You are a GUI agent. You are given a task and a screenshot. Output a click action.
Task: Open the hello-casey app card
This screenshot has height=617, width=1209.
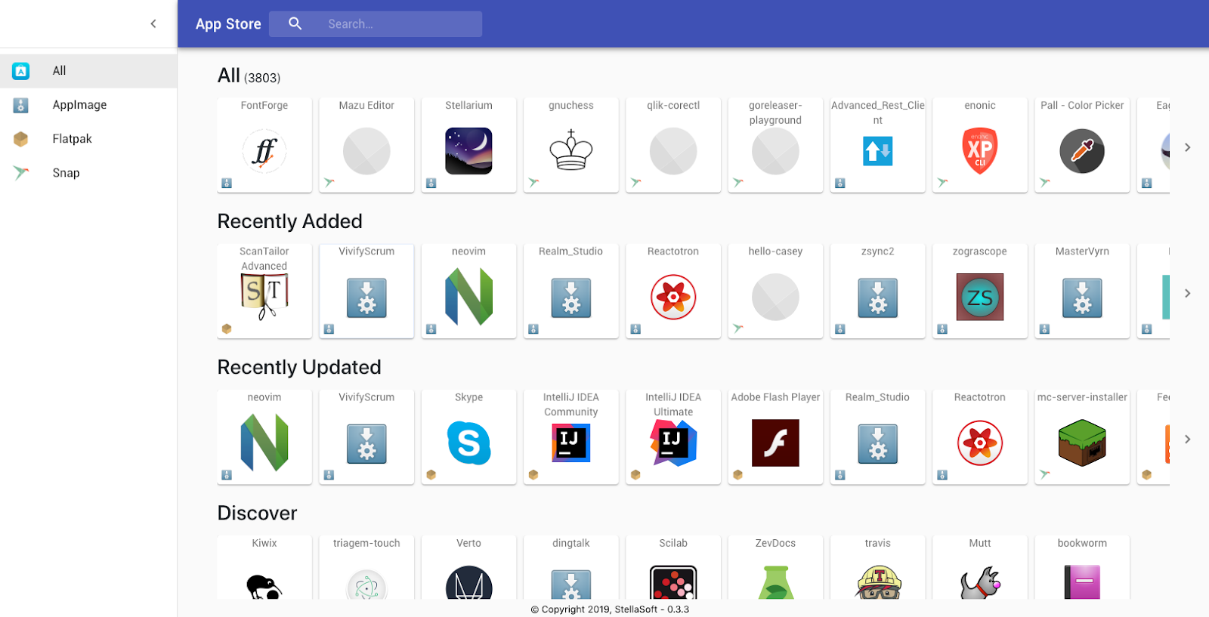coord(775,291)
